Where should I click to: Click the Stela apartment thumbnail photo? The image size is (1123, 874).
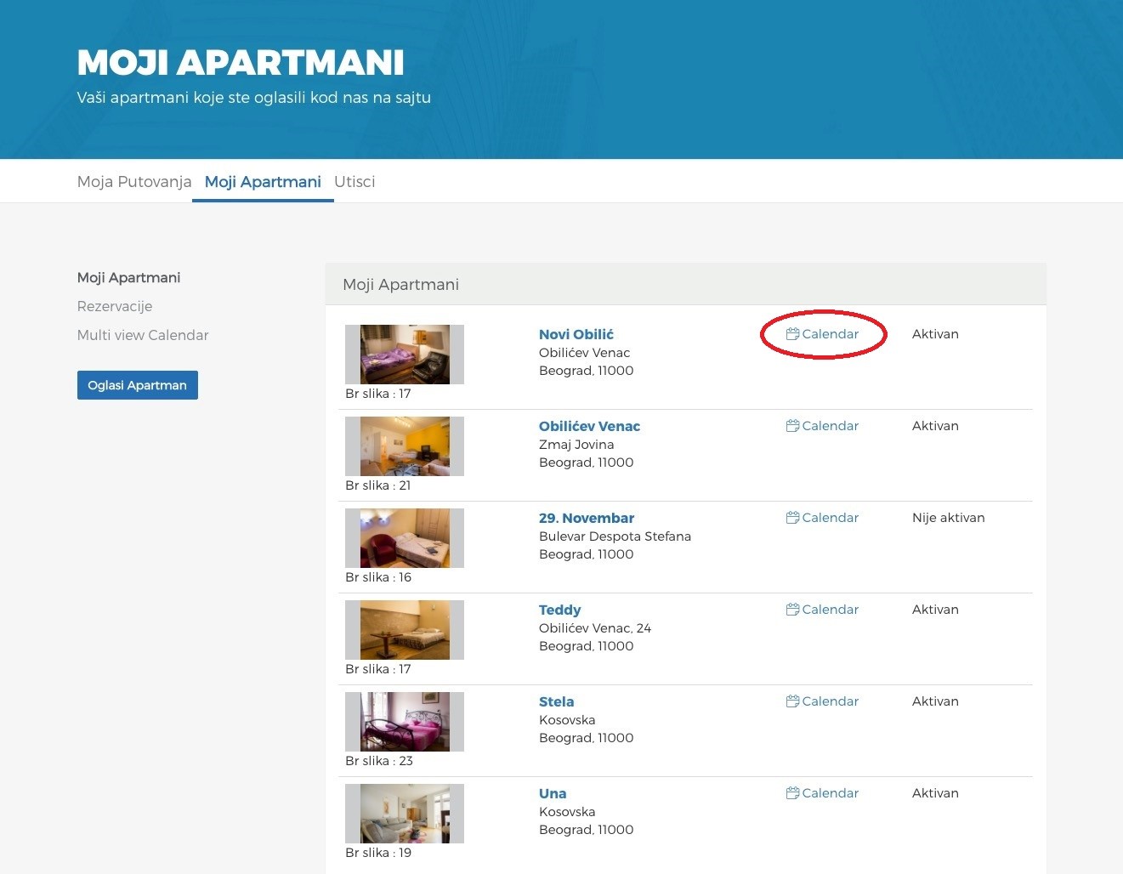(x=405, y=722)
